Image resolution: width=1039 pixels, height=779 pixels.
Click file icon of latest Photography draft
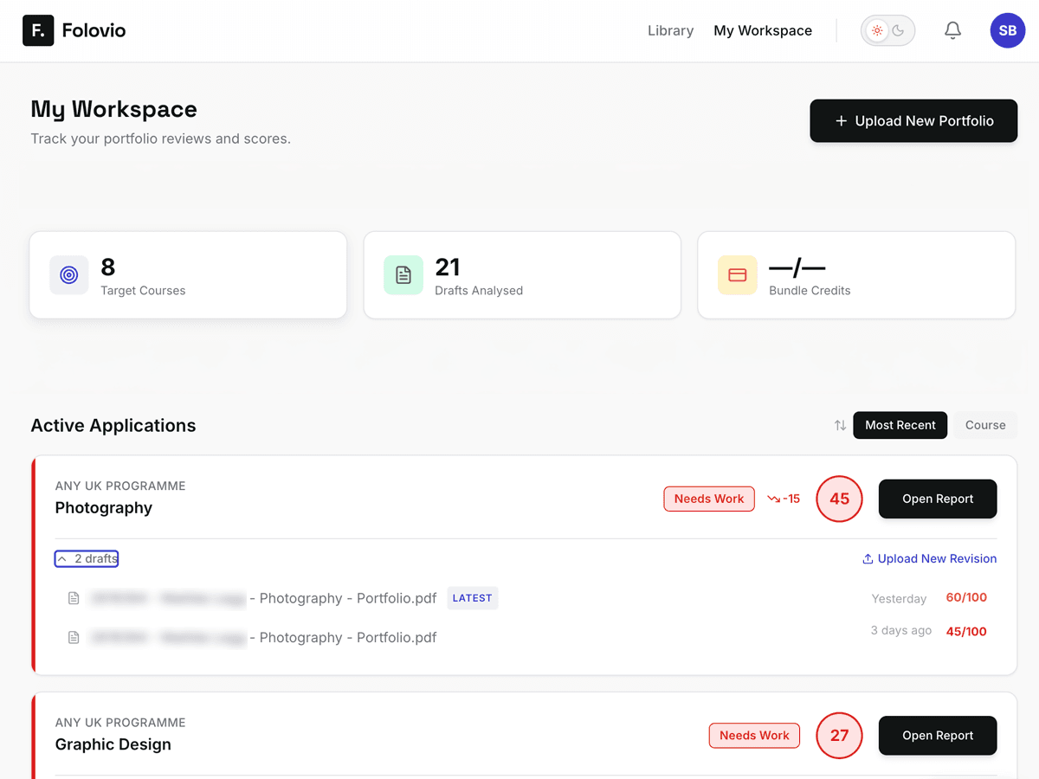(x=74, y=598)
